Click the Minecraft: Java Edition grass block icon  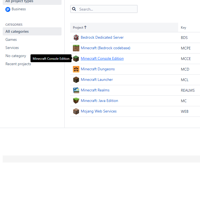click(x=76, y=101)
